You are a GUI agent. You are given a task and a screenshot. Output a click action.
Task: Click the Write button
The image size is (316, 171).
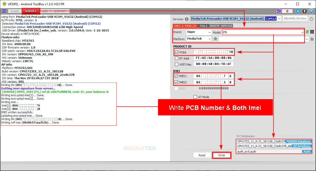click(x=221, y=155)
